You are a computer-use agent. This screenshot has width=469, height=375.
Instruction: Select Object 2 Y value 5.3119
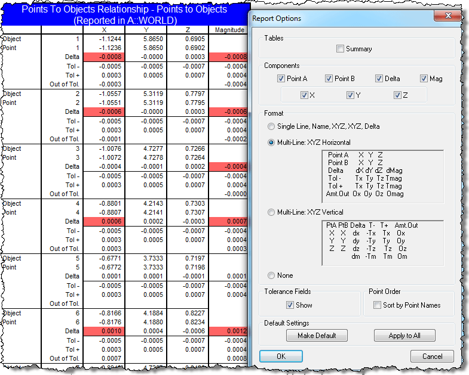pyautogui.click(x=153, y=94)
